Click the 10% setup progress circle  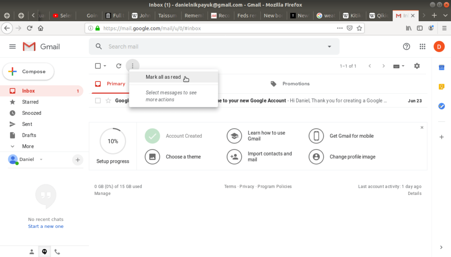tap(113, 141)
